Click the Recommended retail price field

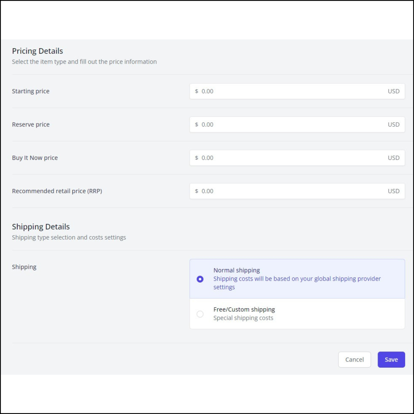click(x=297, y=191)
